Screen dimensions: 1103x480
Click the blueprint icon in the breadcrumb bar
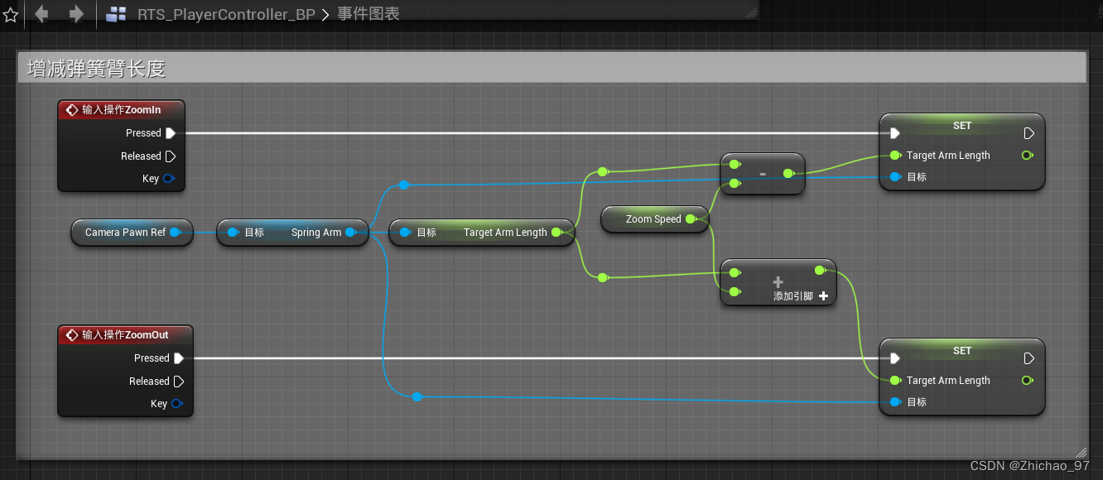click(114, 12)
